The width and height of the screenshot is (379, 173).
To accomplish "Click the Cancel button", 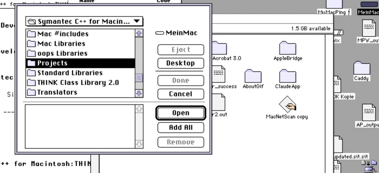I will point(181,94).
